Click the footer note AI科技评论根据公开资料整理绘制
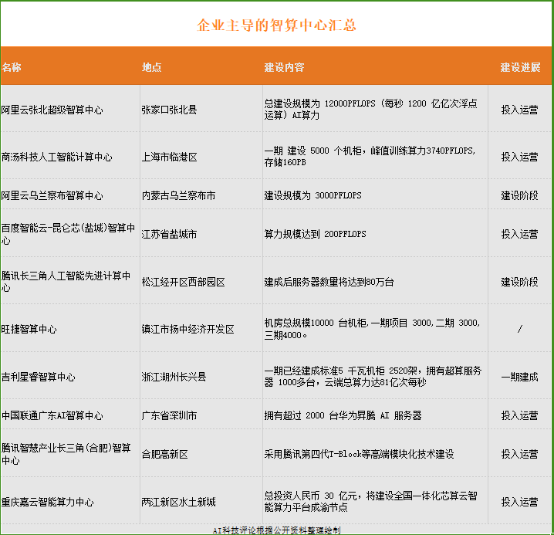 click(x=277, y=530)
